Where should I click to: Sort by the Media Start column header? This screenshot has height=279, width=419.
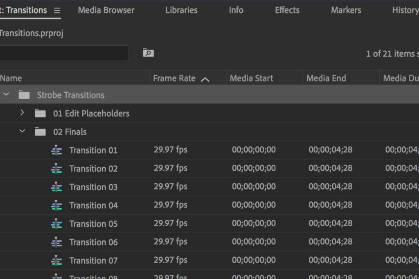(251, 78)
